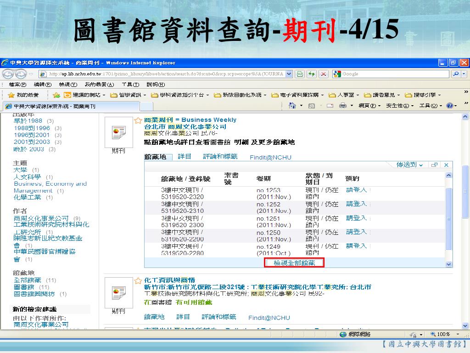This screenshot has height=353, width=470.
Task: Click the Help question mark icon
Action: (450, 106)
